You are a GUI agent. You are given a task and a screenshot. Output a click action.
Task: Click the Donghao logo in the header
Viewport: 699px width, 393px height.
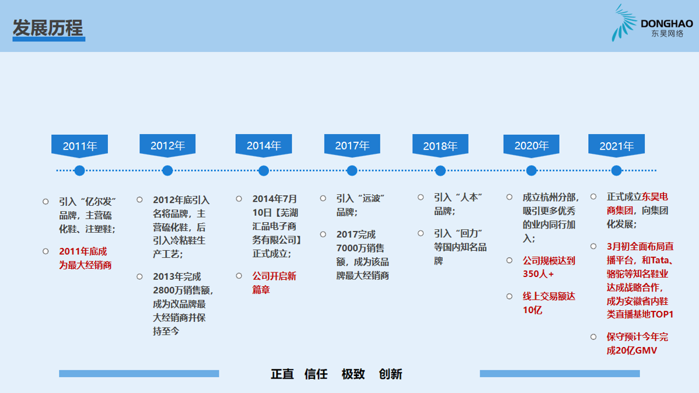click(652, 24)
